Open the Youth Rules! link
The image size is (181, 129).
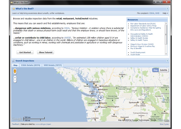tap(135, 55)
